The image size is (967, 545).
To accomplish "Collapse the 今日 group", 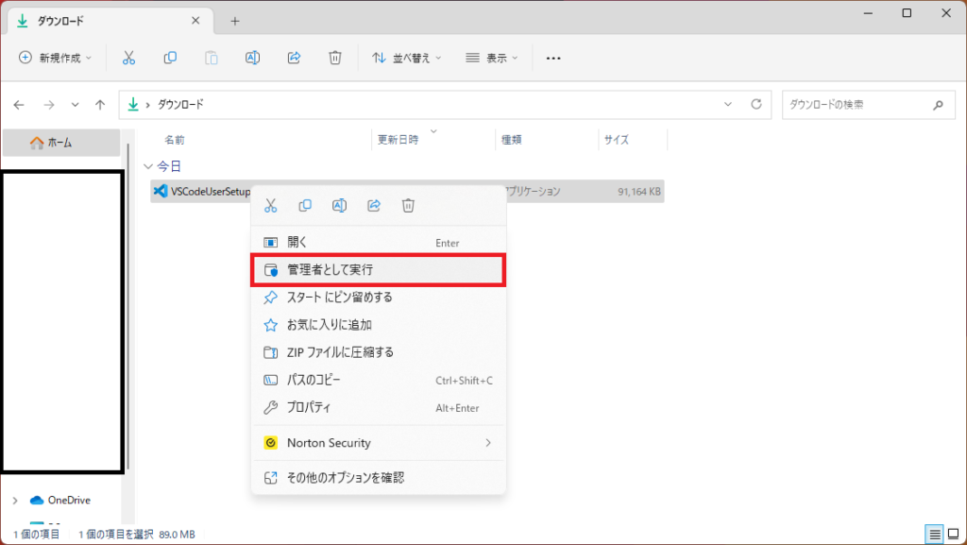I will tap(148, 166).
